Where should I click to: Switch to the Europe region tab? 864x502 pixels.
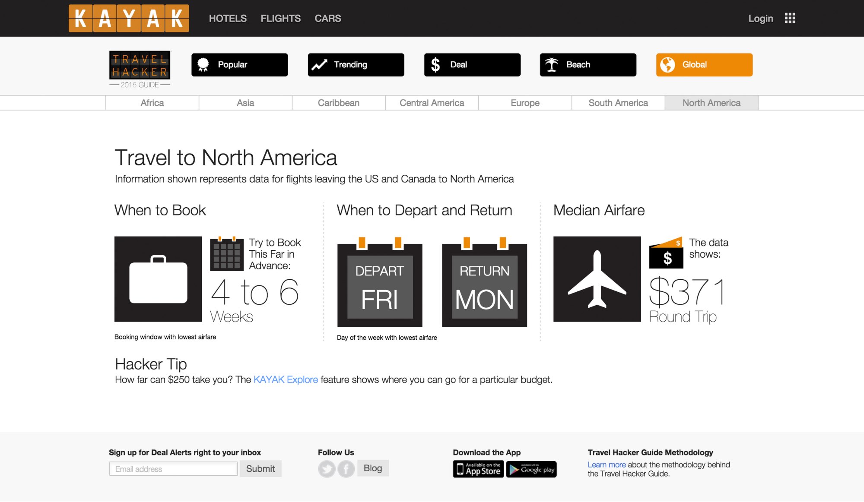coord(525,103)
